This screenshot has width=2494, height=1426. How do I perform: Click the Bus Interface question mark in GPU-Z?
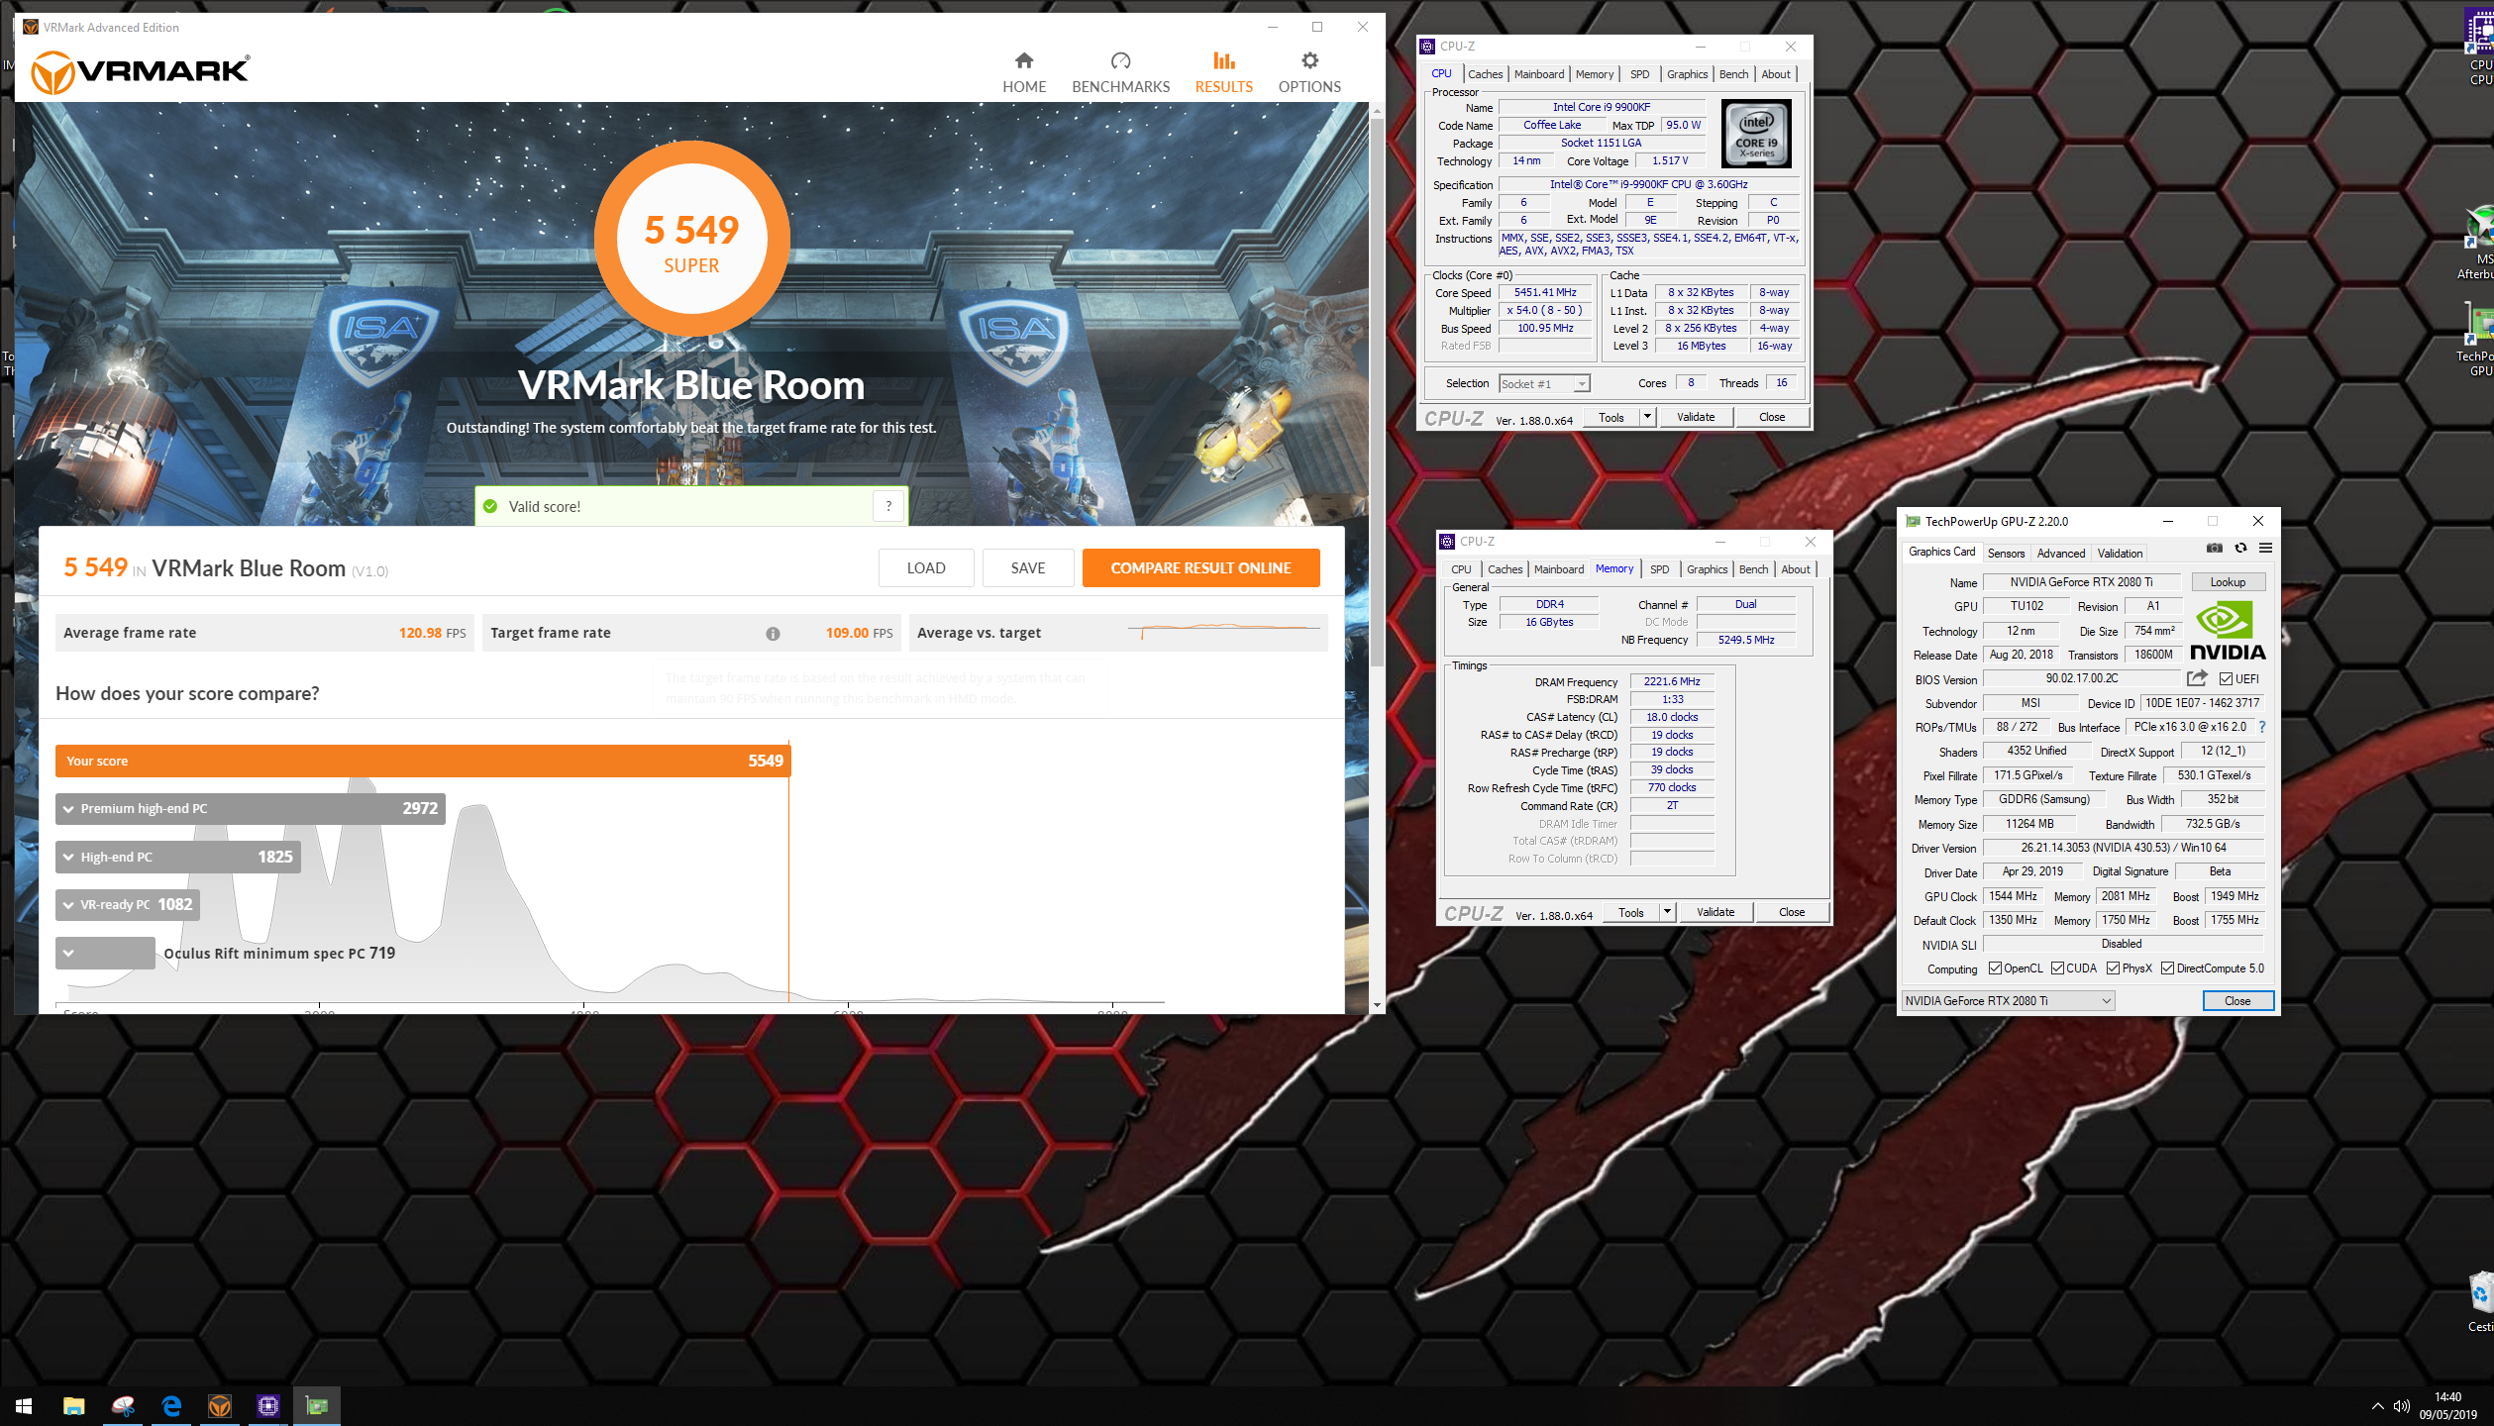coord(2262,727)
